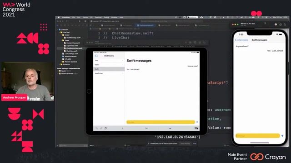This screenshot has height=163, width=291.
Task: Click the iPhone simulator rotate icon
Action: [x=285, y=24]
